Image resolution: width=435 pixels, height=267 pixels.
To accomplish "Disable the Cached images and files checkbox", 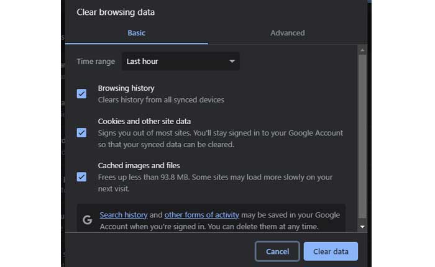I will pyautogui.click(x=81, y=177).
